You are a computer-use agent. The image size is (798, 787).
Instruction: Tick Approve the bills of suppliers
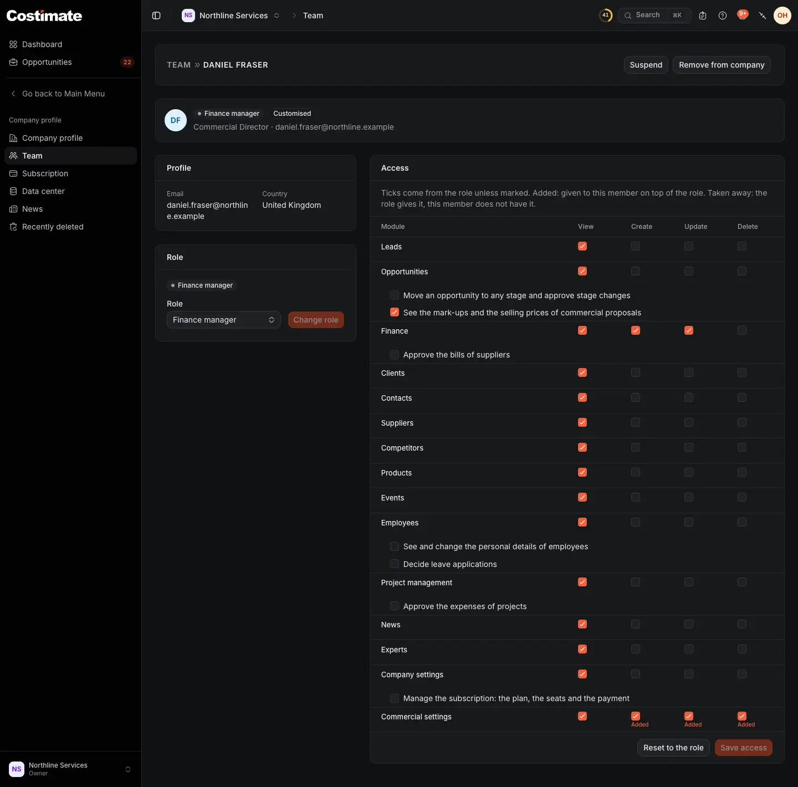395,355
